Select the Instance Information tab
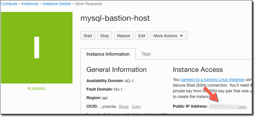Image resolution: width=255 pixels, height=117 pixels. tap(108, 54)
